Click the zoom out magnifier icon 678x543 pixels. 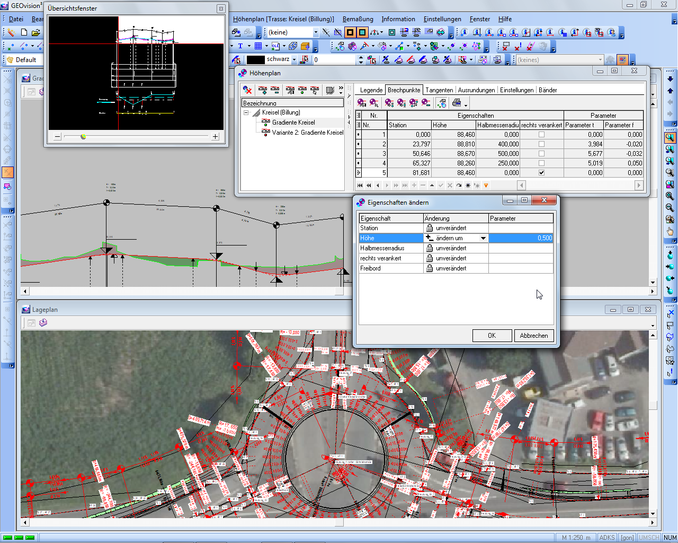pyautogui.click(x=670, y=208)
